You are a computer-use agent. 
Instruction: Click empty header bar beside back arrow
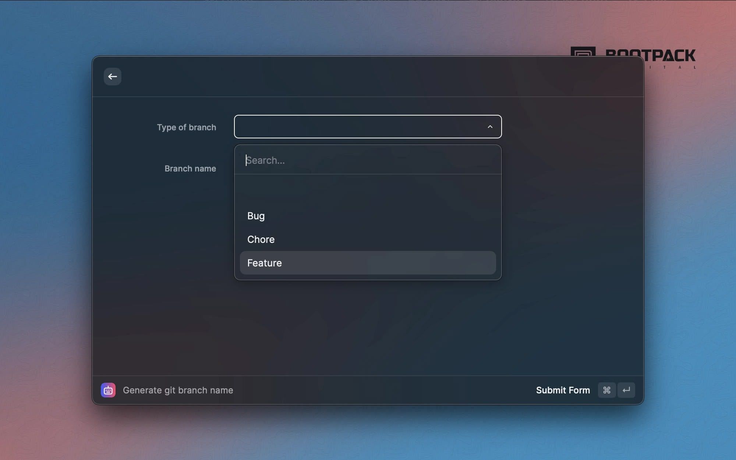coord(368,77)
